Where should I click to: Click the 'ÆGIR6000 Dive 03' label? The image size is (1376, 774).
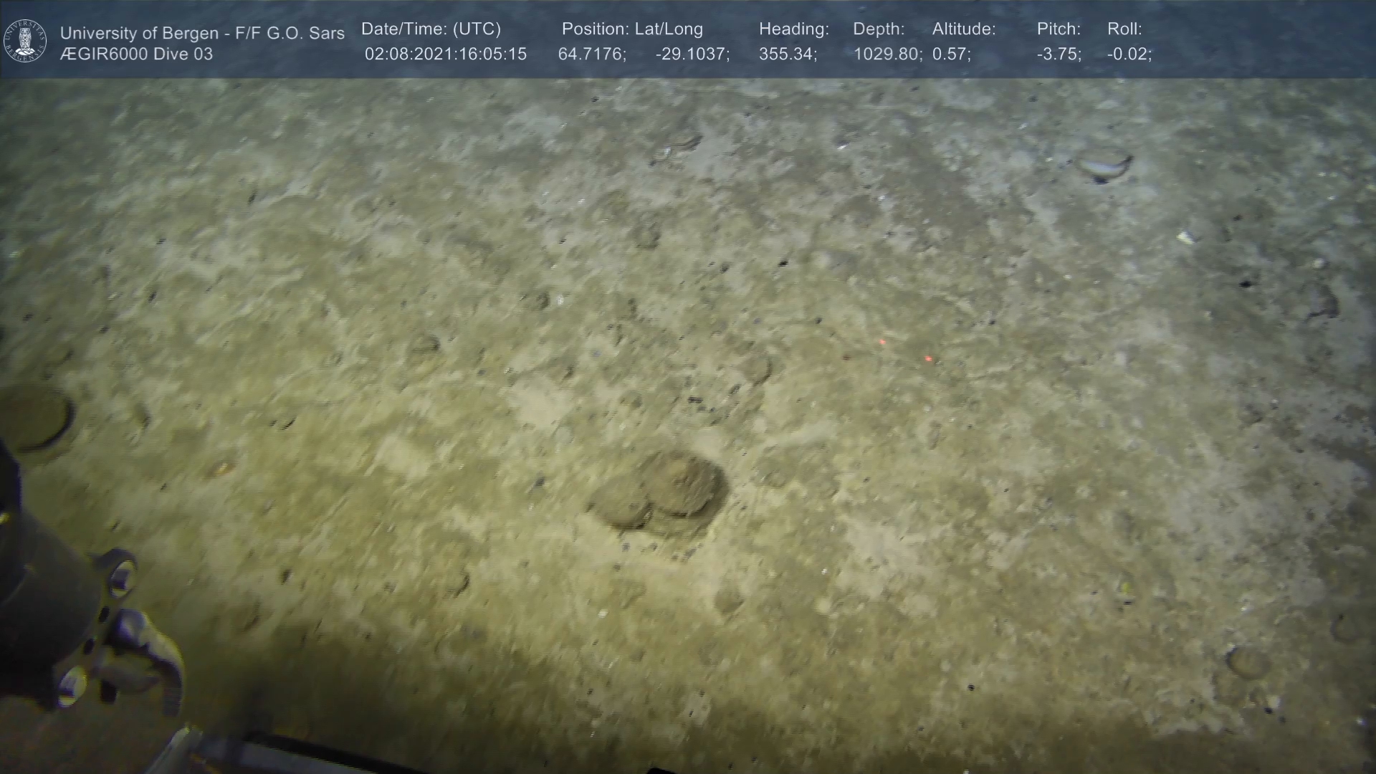[136, 54]
